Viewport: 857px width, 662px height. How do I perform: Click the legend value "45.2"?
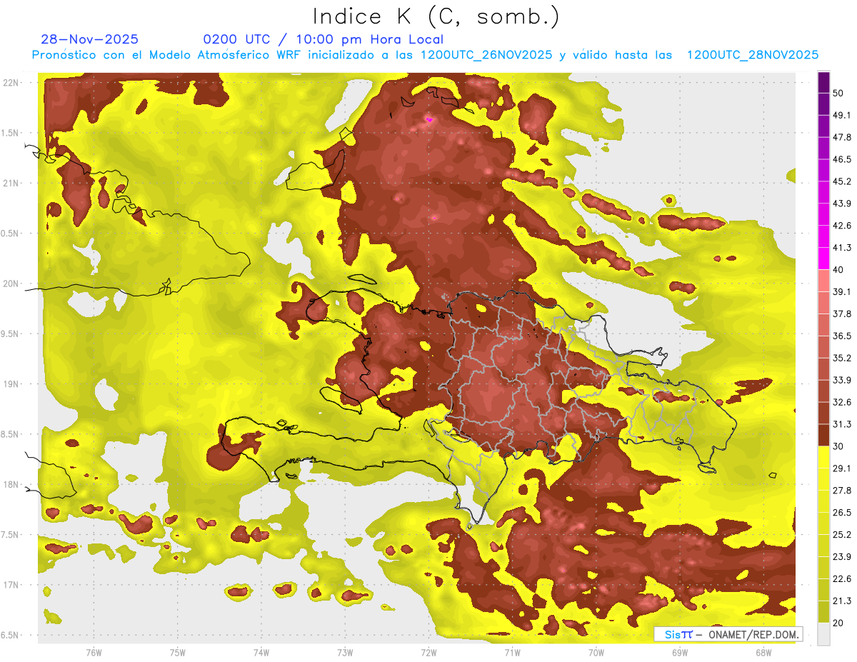(x=842, y=181)
